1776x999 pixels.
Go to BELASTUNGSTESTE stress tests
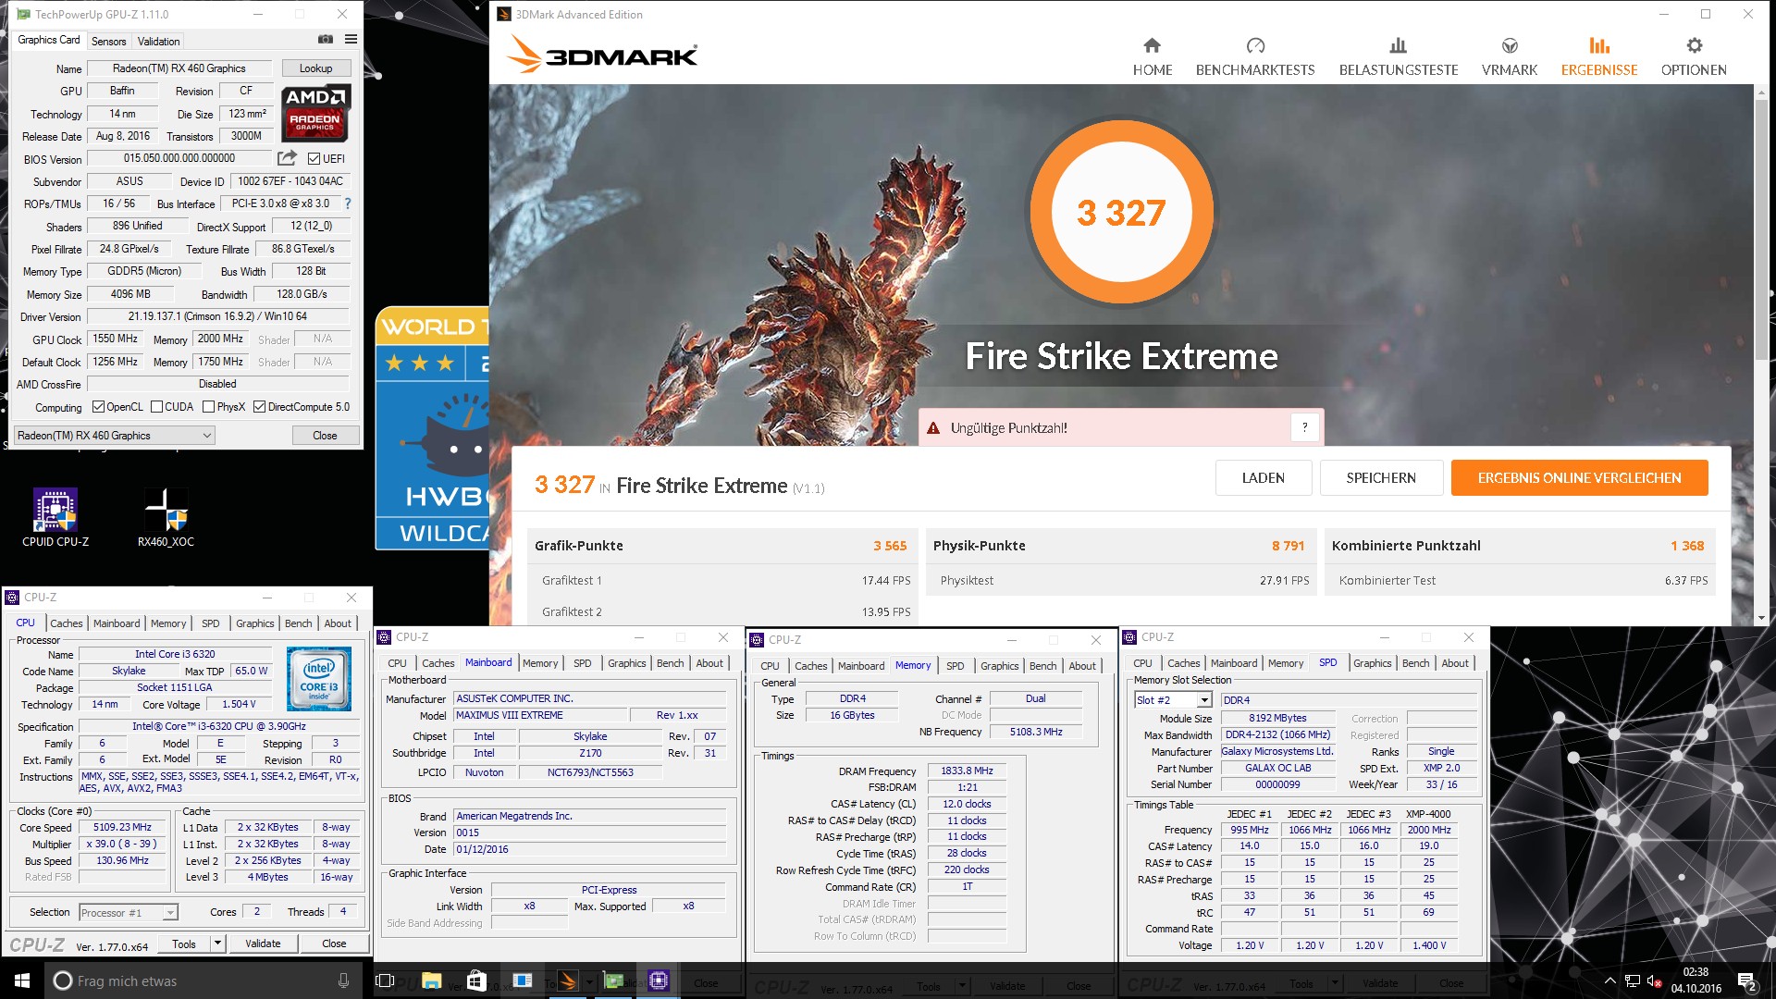point(1399,56)
